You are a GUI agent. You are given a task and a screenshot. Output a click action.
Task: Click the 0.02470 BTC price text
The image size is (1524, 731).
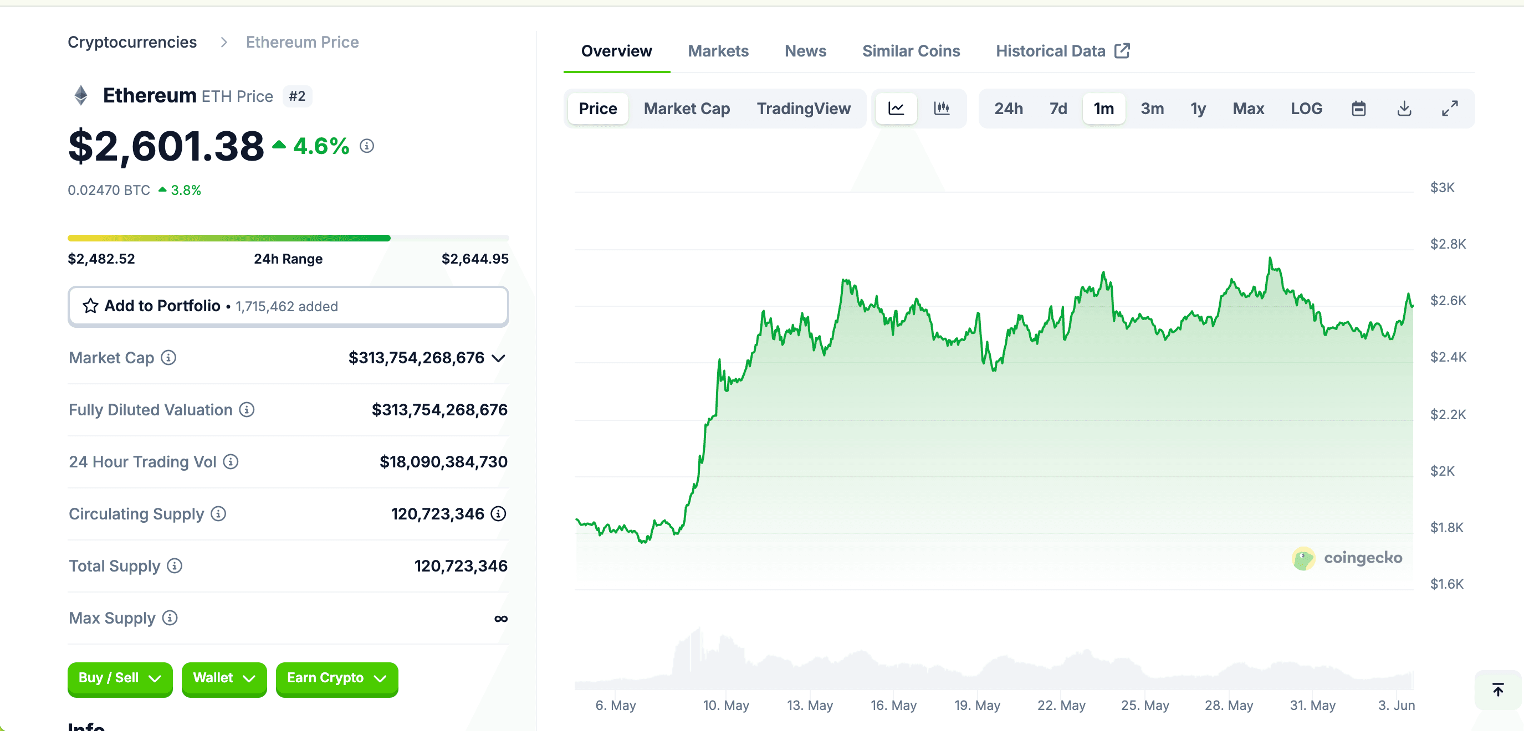pyautogui.click(x=109, y=190)
